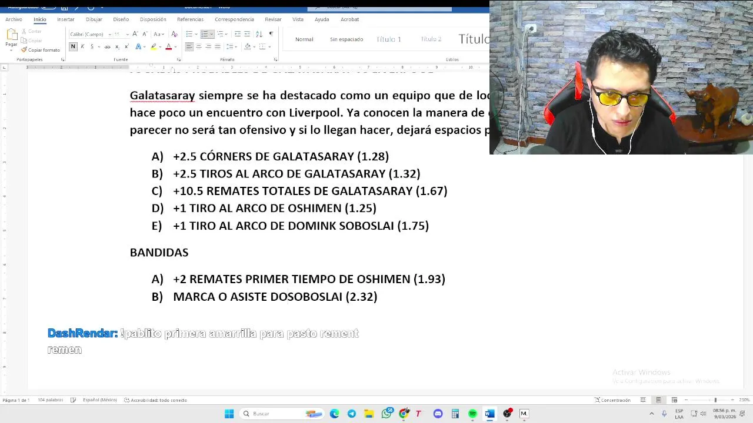Open the Archivo menu
The height and width of the screenshot is (423, 753).
(x=14, y=19)
